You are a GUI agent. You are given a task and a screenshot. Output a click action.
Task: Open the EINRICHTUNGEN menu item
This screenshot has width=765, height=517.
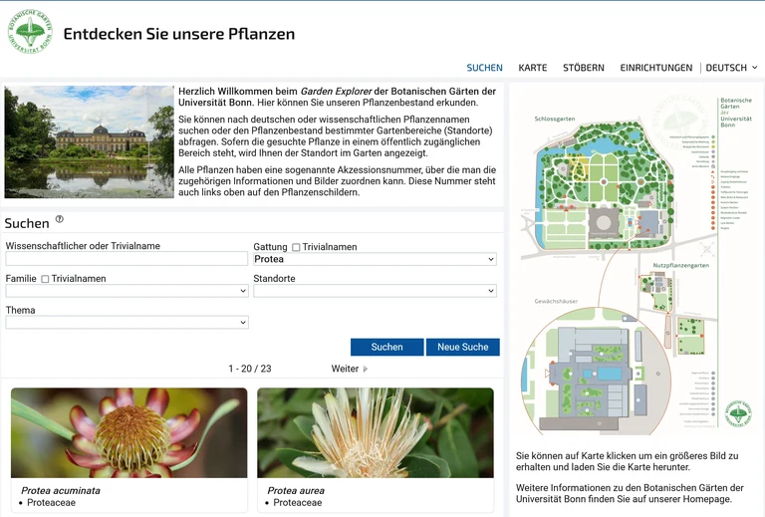pyautogui.click(x=655, y=68)
